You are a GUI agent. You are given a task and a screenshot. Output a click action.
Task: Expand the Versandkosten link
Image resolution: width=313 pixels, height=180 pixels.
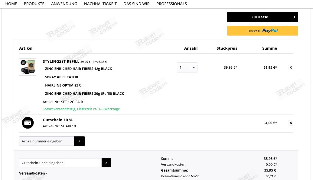click(33, 173)
